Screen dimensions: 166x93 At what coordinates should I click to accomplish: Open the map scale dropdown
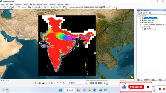[x=84, y=83]
